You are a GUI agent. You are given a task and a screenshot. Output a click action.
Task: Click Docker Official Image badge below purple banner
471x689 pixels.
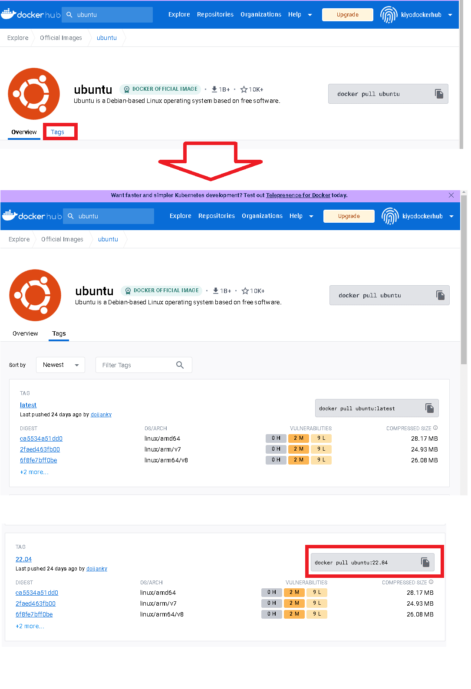coord(161,290)
